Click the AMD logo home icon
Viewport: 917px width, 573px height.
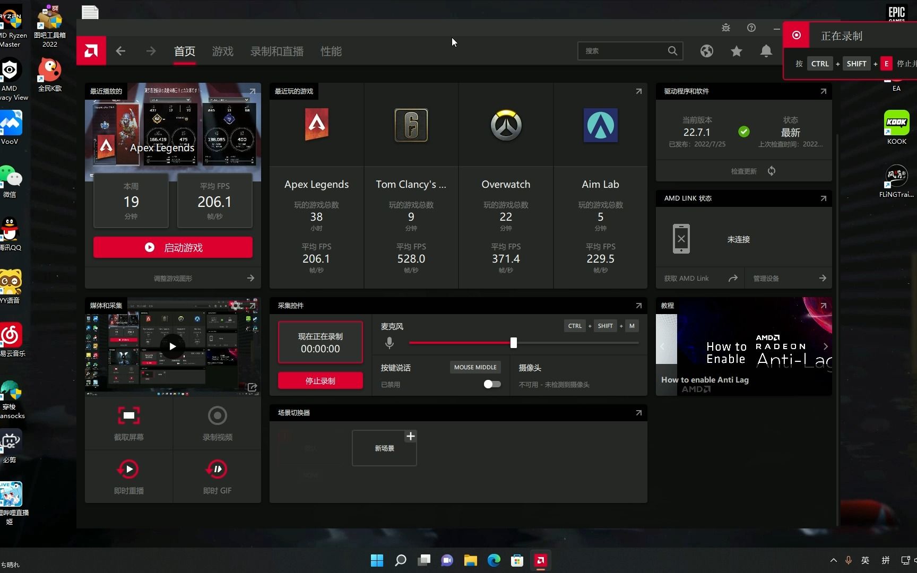click(x=91, y=51)
